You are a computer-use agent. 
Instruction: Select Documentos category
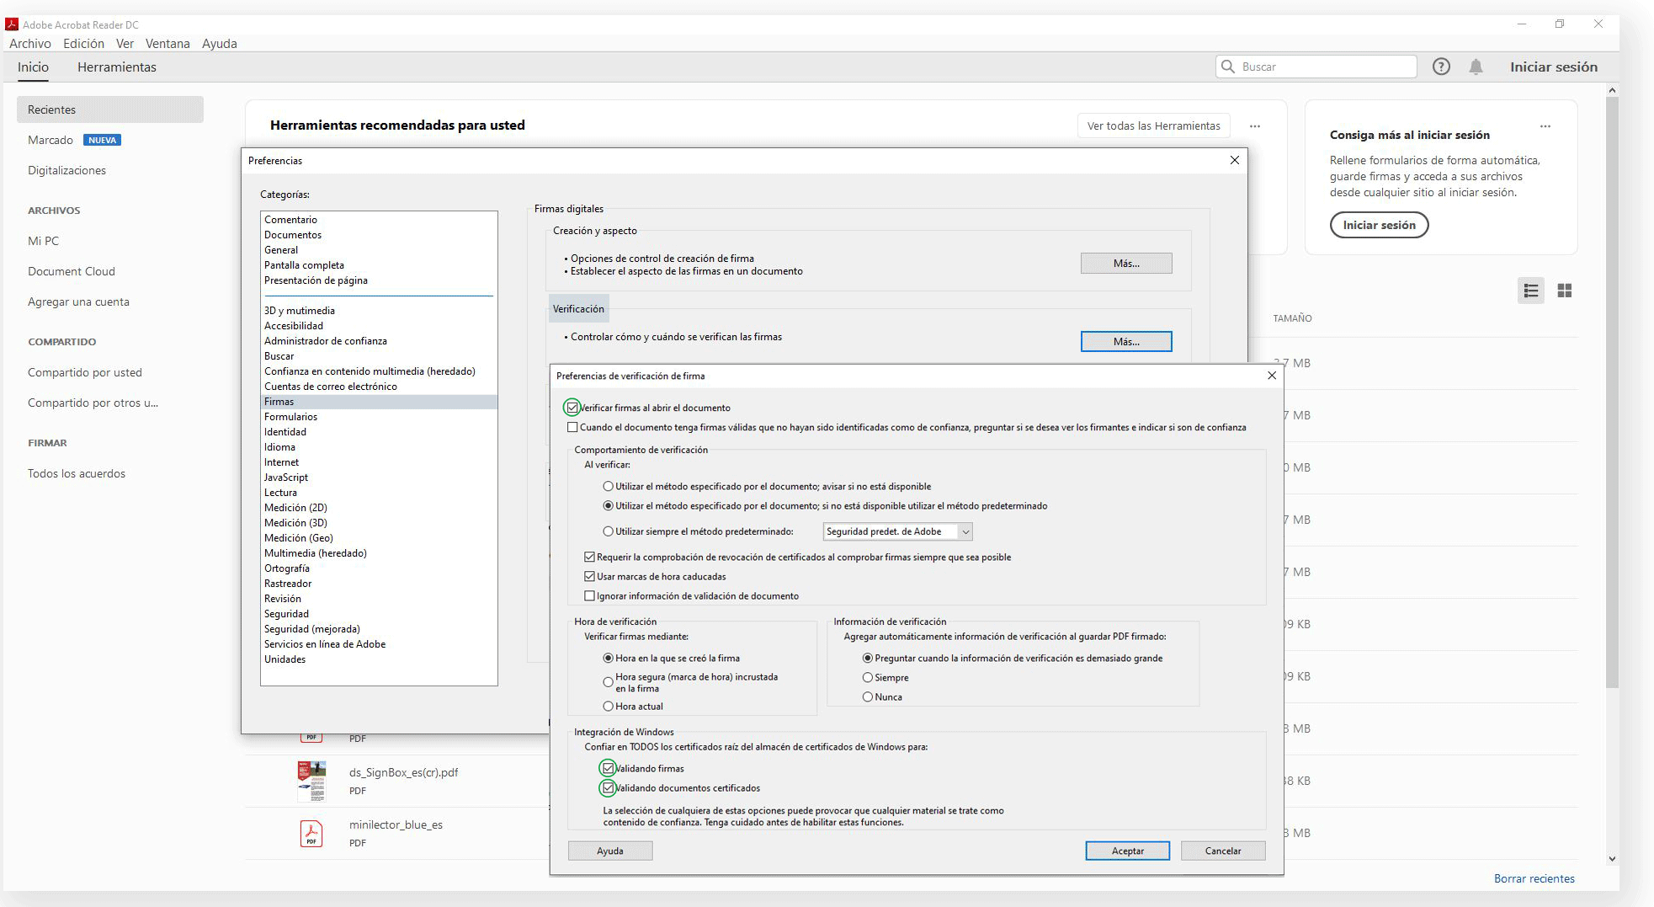pos(379,235)
